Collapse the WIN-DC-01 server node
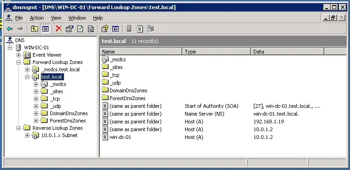 click(x=10, y=48)
